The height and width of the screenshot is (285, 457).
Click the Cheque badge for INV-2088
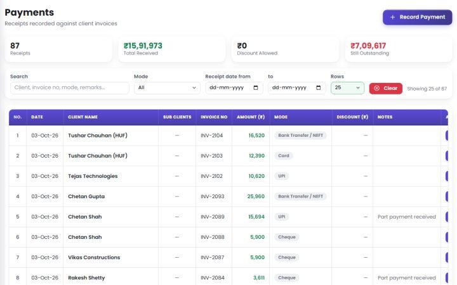click(287, 237)
